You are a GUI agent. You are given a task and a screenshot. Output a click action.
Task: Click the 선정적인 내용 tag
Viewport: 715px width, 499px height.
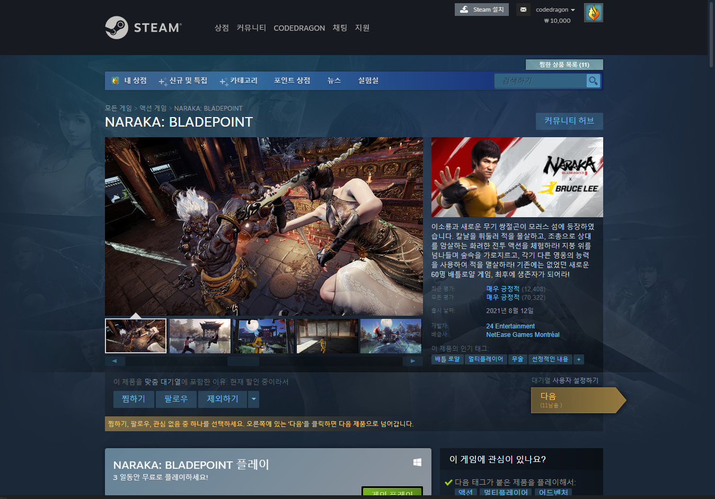(550, 359)
